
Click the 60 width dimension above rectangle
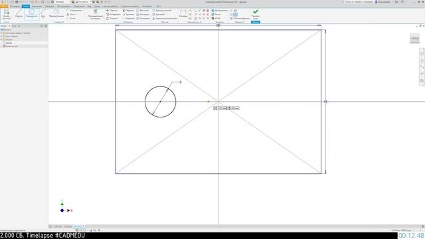point(218,25)
